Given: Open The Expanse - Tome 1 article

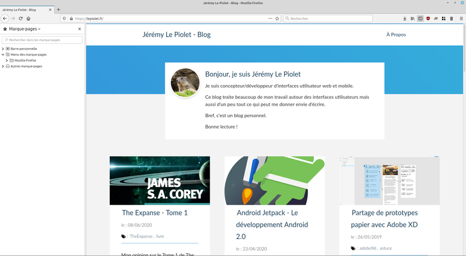Looking at the screenshot, I should point(155,213).
